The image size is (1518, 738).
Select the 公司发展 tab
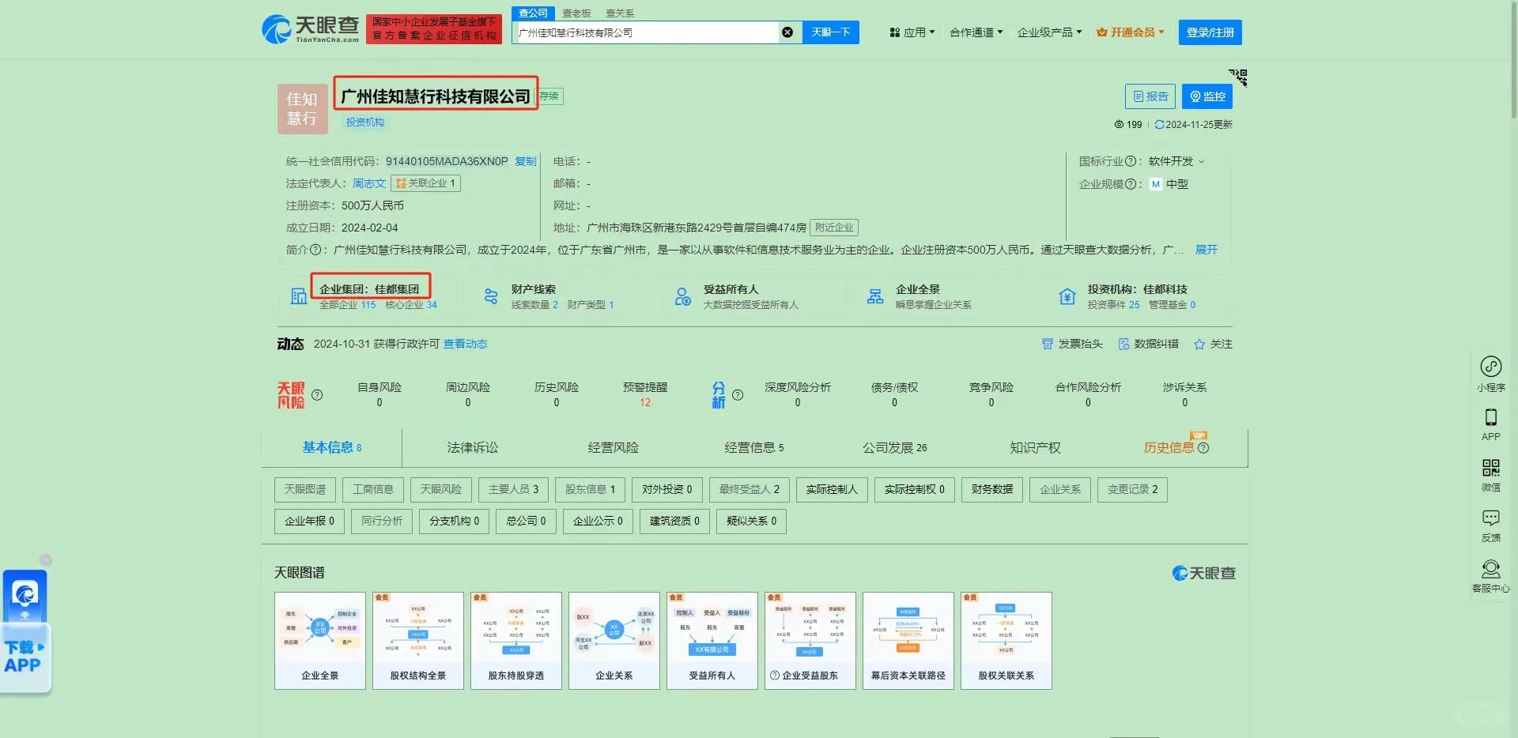[x=895, y=448]
